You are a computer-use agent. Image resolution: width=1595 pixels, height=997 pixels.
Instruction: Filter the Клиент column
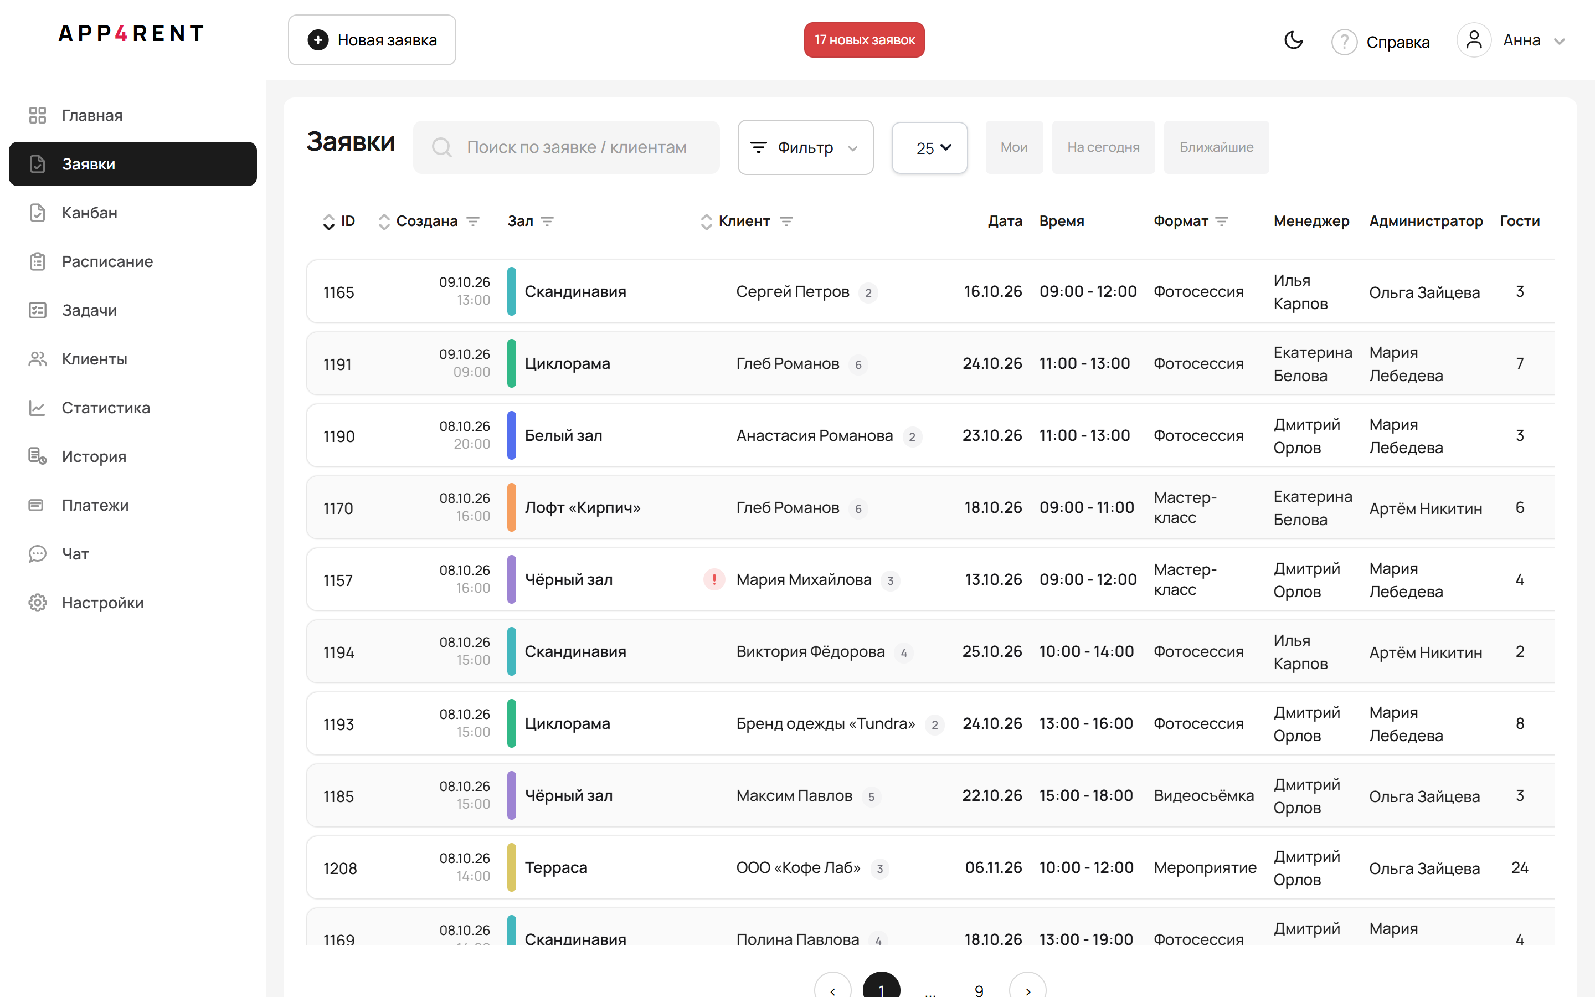tap(786, 222)
